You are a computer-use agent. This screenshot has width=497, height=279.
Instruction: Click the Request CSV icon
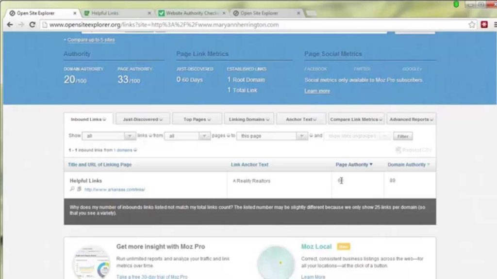(x=398, y=150)
